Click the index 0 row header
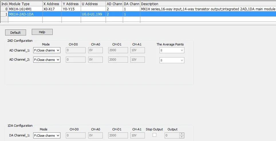This screenshot has height=141, width=276. [x=4, y=9]
